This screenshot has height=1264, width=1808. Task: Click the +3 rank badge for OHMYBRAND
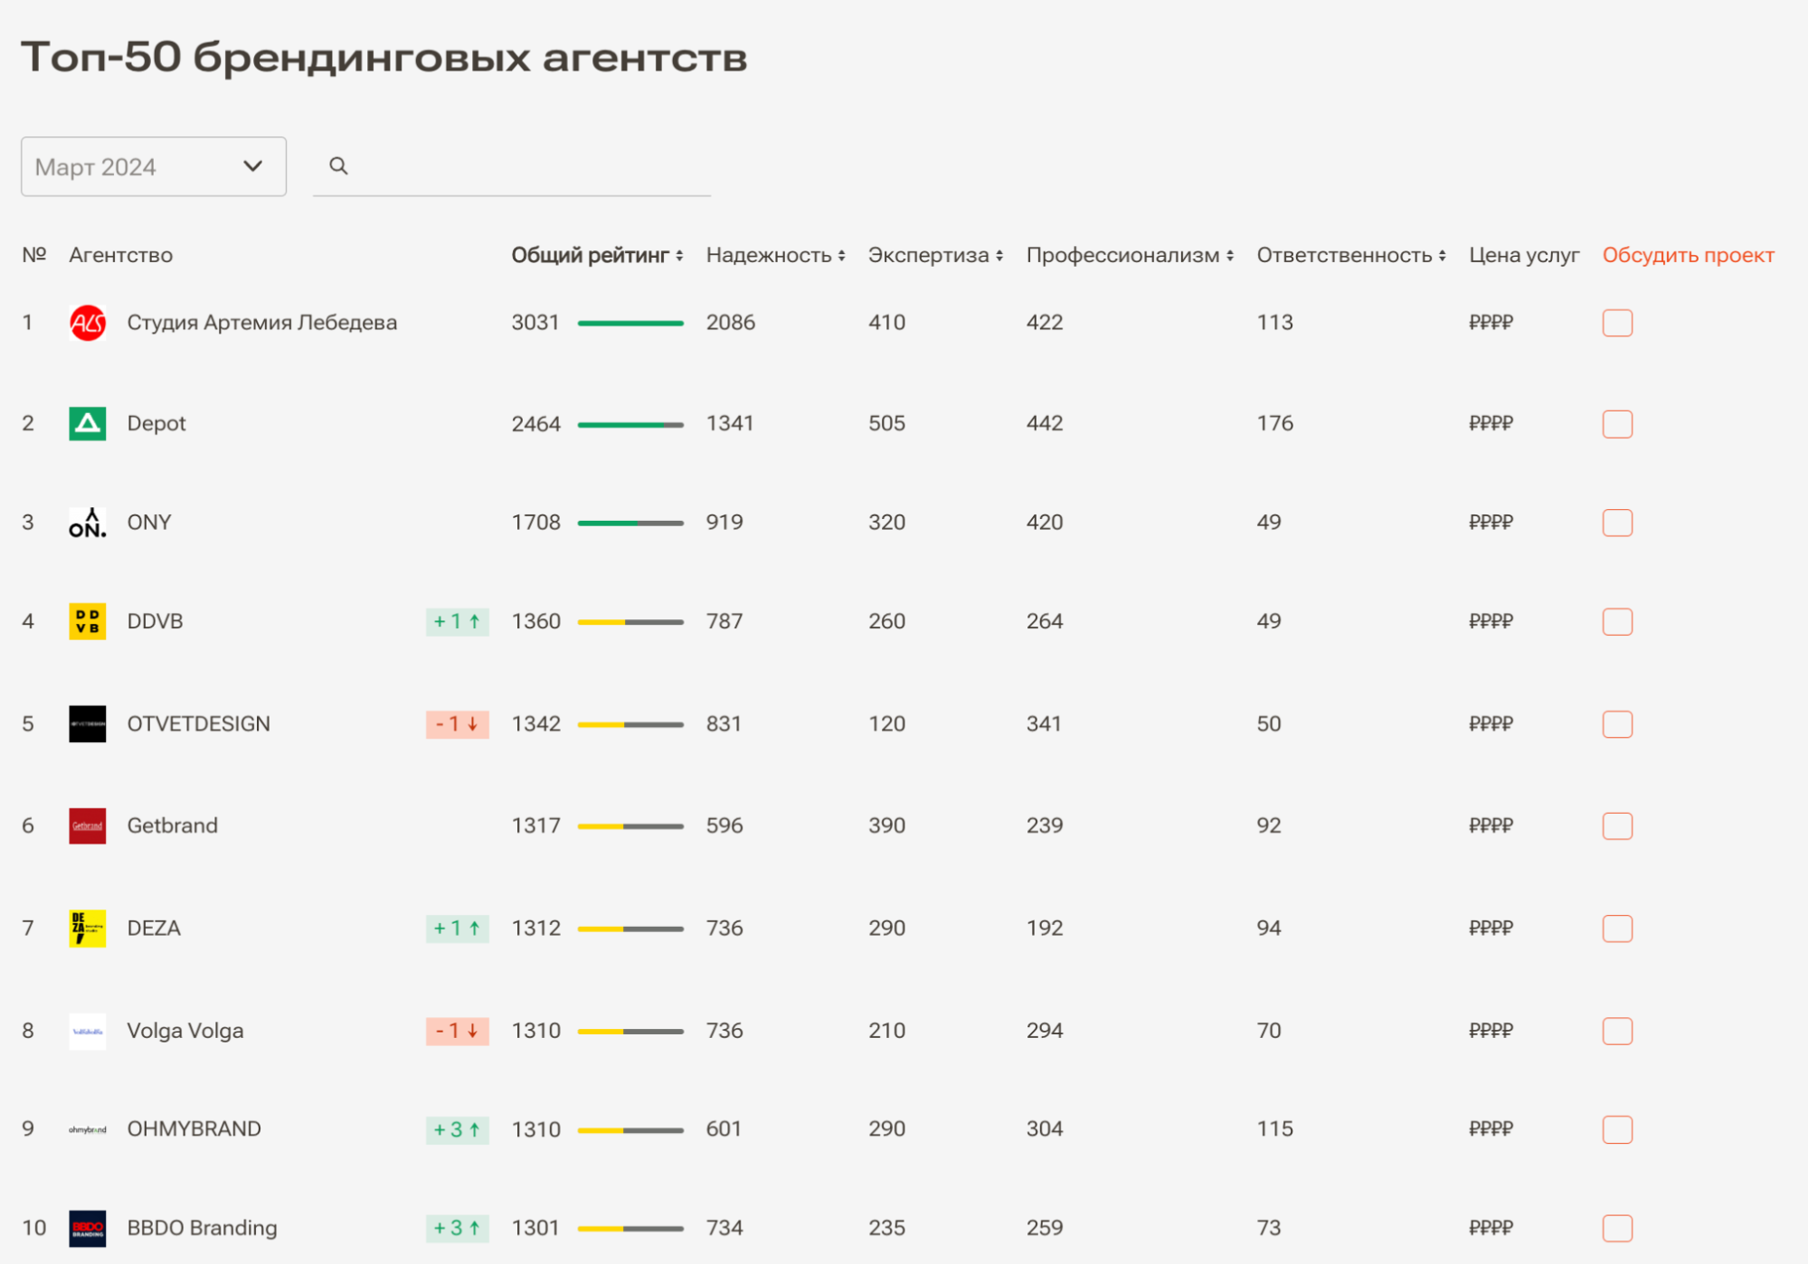pos(458,1129)
